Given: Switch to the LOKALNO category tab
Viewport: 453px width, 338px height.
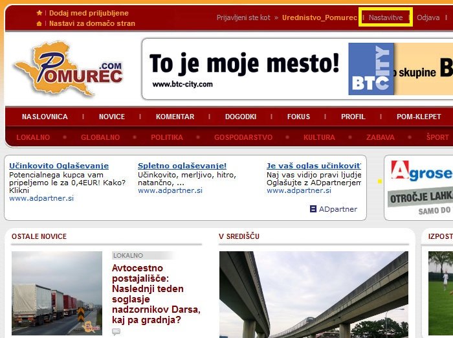Looking at the screenshot, I should [33, 137].
